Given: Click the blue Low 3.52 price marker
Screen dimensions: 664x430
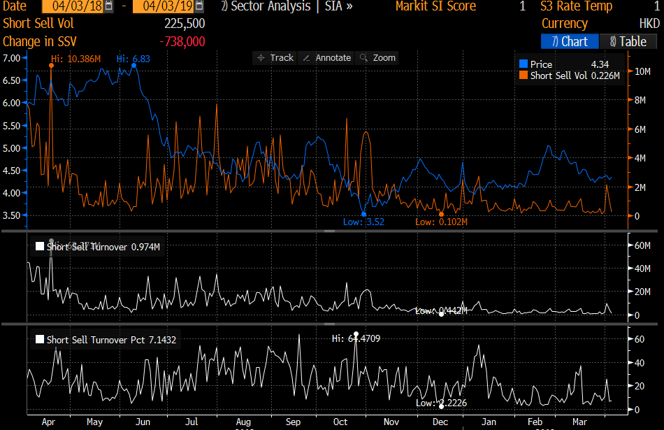Looking at the screenshot, I should click(x=363, y=214).
